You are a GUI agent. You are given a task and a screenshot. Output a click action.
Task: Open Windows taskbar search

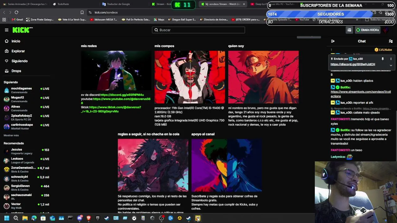click(x=16, y=218)
